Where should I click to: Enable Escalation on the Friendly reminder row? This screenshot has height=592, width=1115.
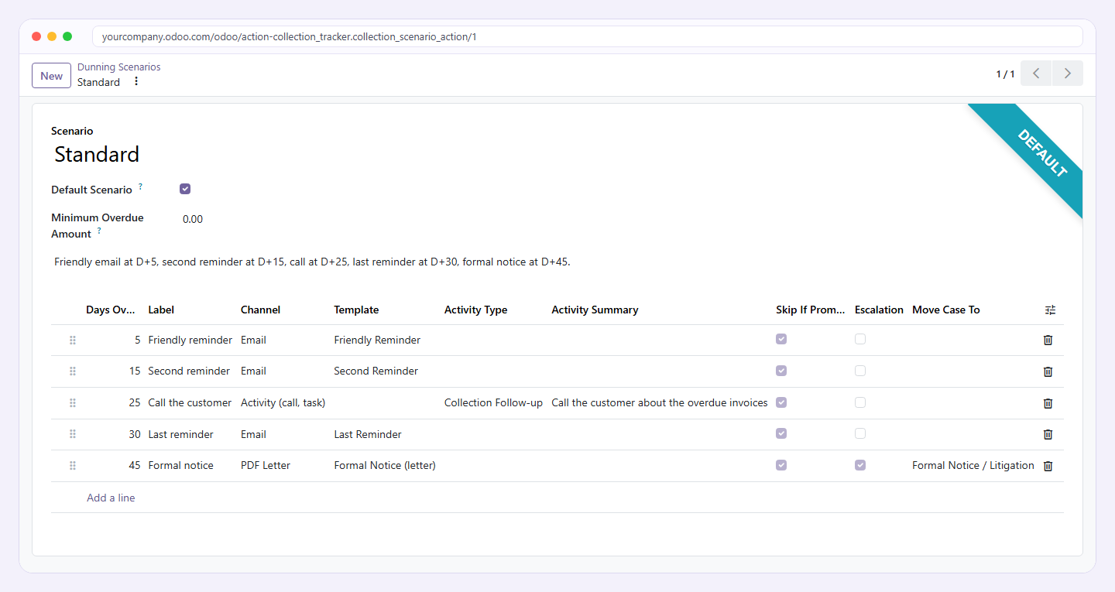coord(860,339)
